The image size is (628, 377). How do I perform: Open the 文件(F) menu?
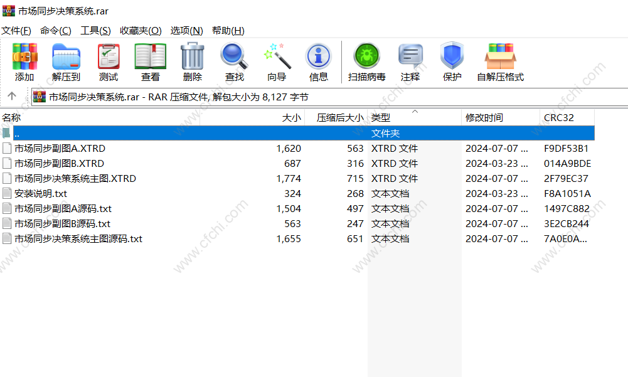(16, 31)
